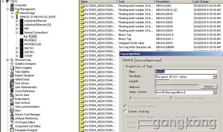Expand the Industrial Ethernet (II) node
The height and width of the screenshot is (132, 223).
pos(17,25)
